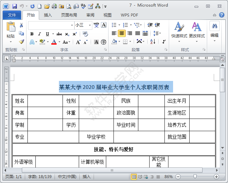Decrease paragraph indent
This screenshot has height=183, width=228.
click(150, 25)
